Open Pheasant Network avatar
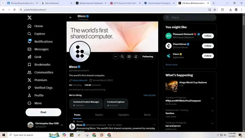 coord(168,36)
